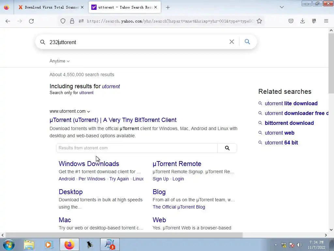The height and width of the screenshot is (251, 334).
Task: Clear the Yahoo search box text
Action: tap(232, 42)
